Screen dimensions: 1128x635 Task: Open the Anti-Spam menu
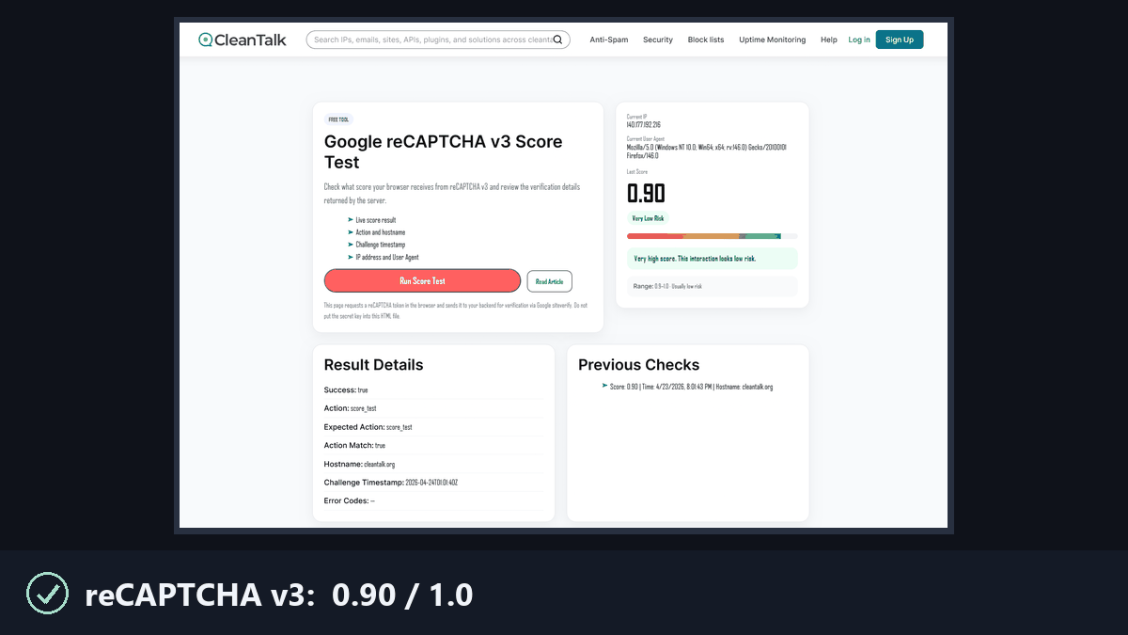pos(608,40)
